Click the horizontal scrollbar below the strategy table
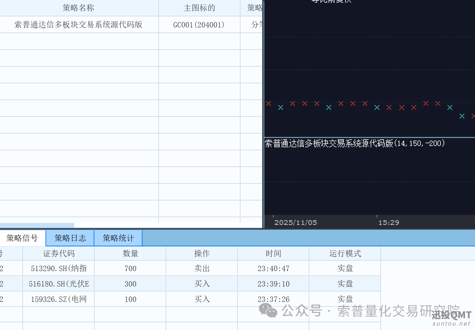475x330 pixels. [x=37, y=225]
